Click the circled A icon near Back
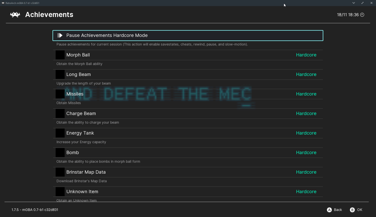This screenshot has height=217, width=376. pyautogui.click(x=329, y=210)
